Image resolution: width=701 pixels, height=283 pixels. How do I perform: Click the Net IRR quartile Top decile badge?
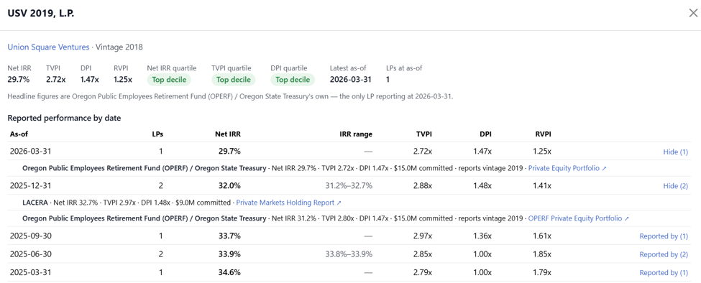pyautogui.click(x=170, y=80)
